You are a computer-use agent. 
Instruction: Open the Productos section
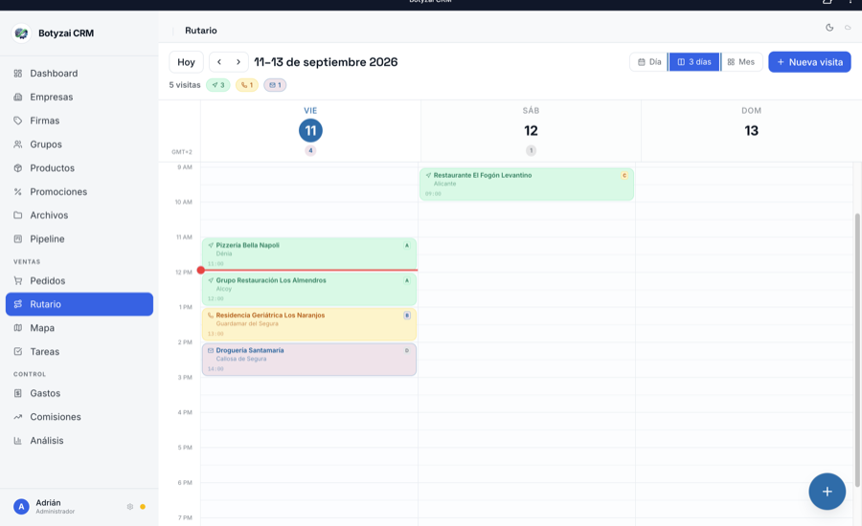tap(79, 167)
